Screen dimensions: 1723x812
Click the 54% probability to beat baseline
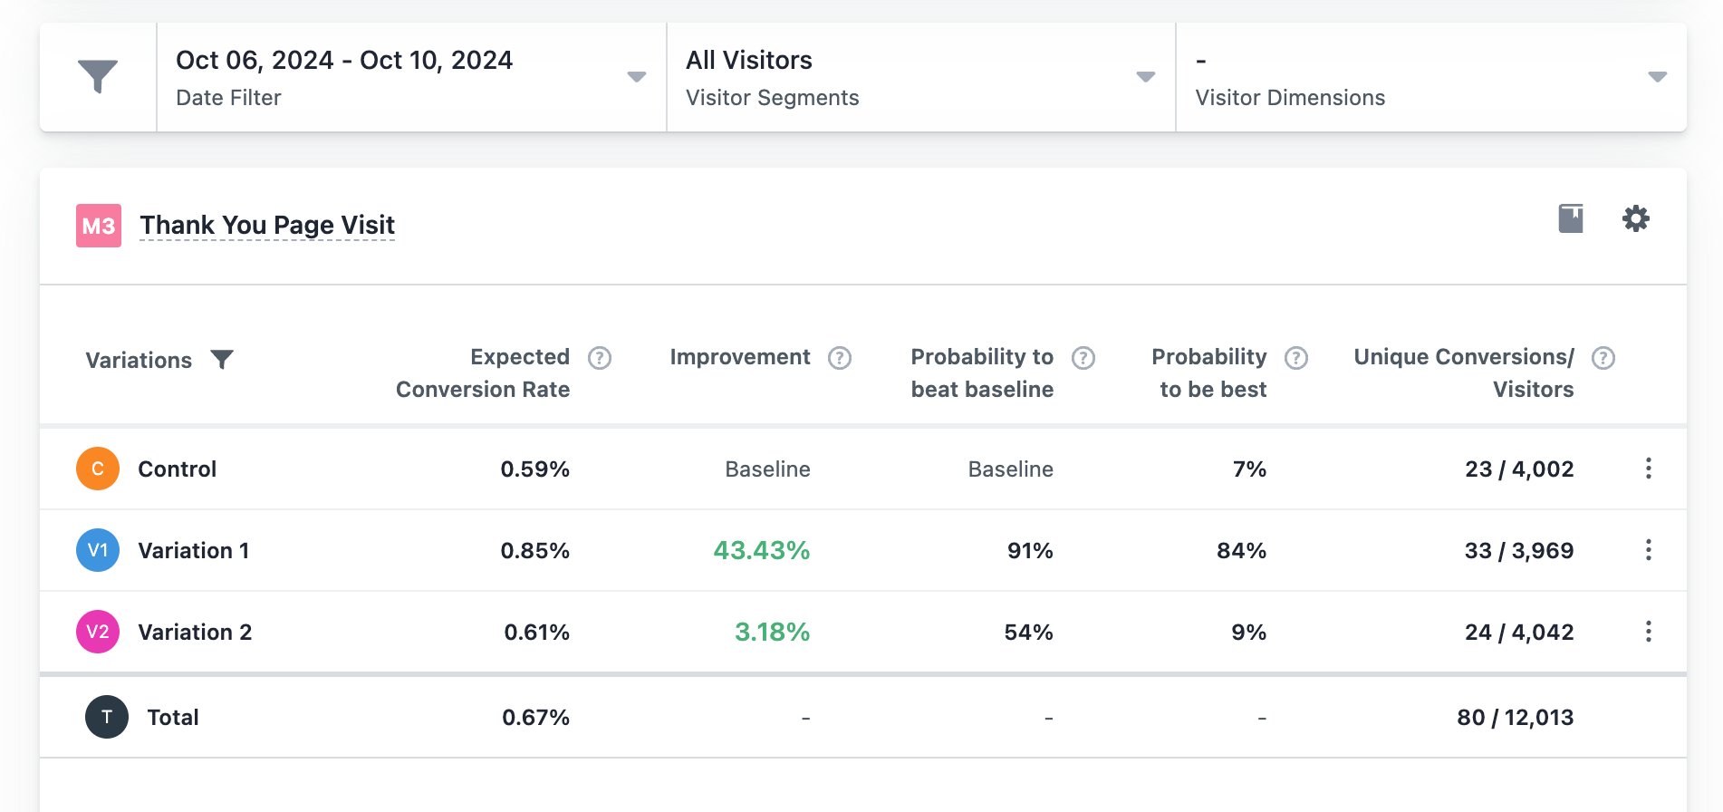[x=1029, y=633]
